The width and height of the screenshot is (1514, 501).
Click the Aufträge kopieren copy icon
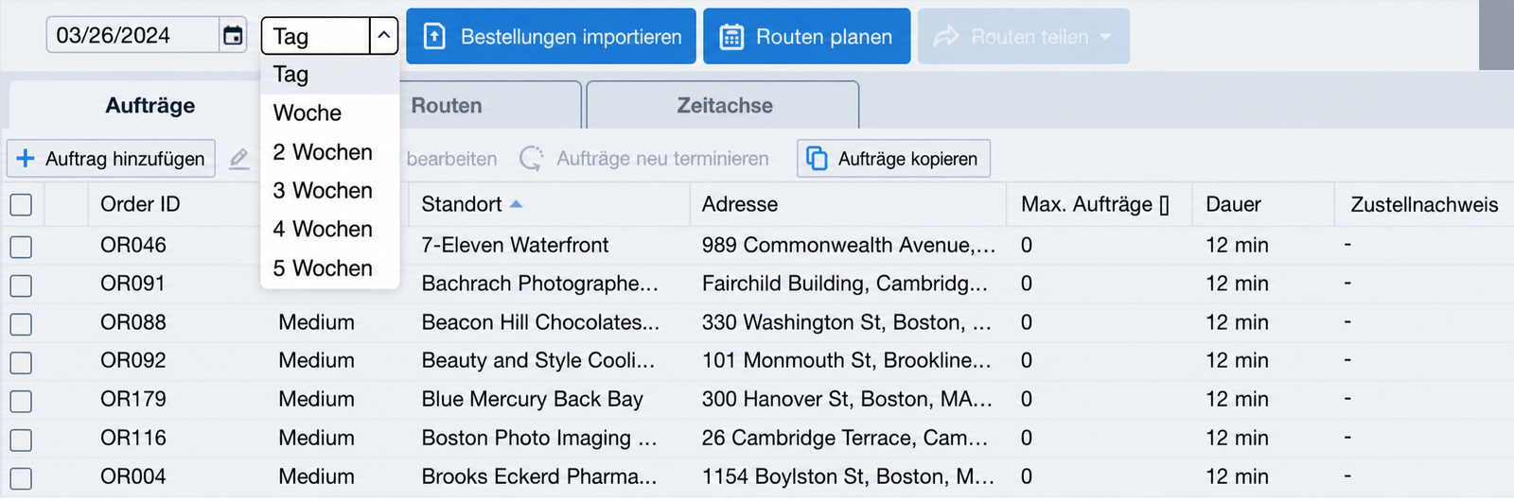pos(817,159)
